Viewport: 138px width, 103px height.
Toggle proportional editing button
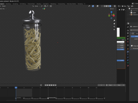[51, 6]
